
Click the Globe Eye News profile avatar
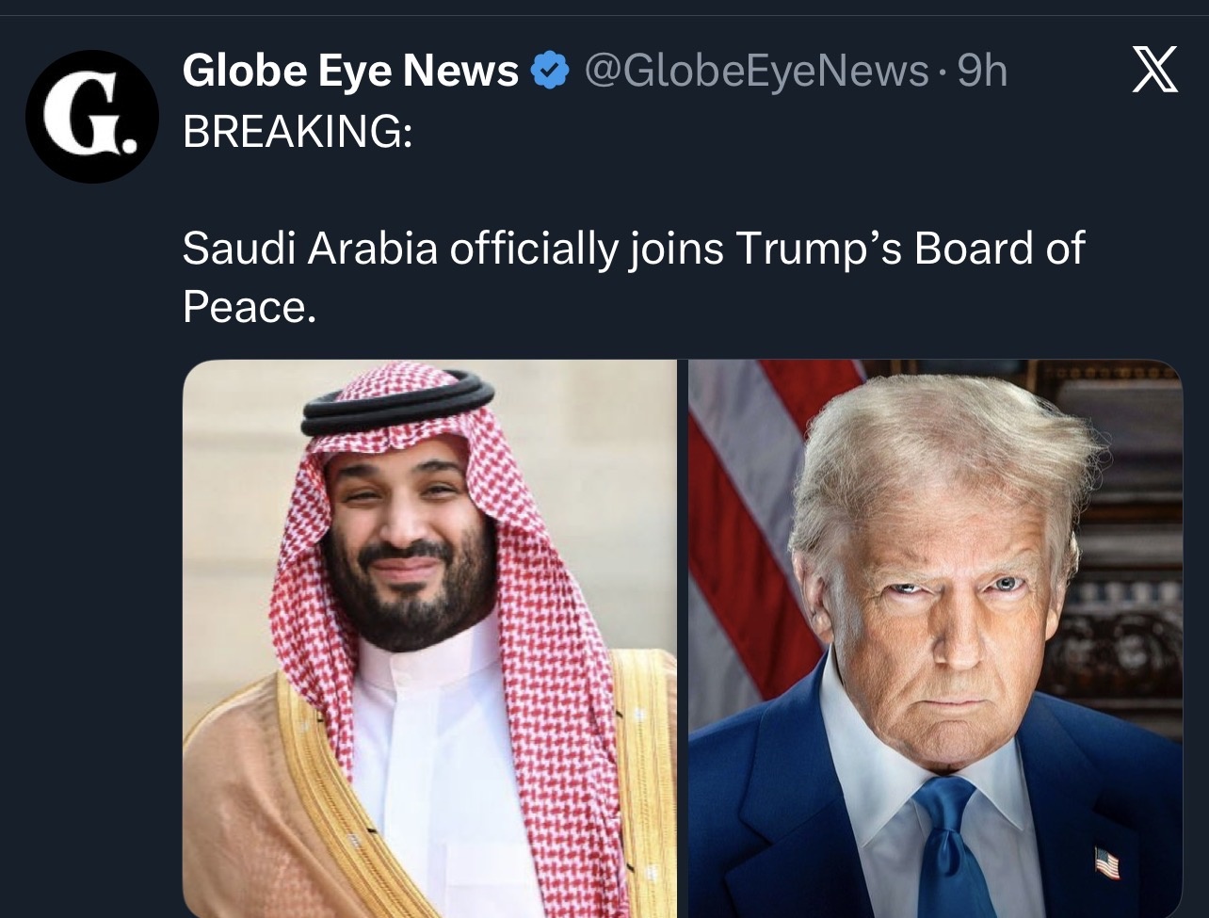(92, 116)
